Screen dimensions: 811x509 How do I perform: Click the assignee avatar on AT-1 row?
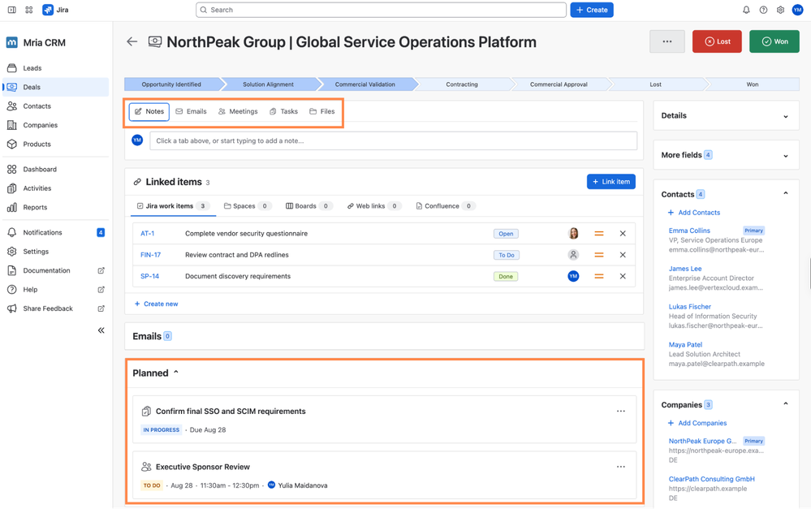(x=573, y=234)
